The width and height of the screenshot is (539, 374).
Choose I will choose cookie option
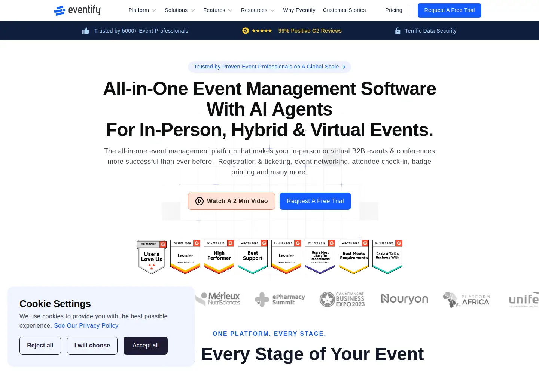[92, 346]
